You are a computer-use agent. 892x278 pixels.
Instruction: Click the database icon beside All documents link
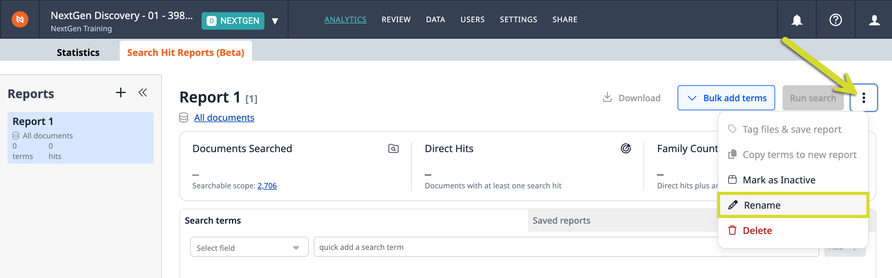point(183,118)
